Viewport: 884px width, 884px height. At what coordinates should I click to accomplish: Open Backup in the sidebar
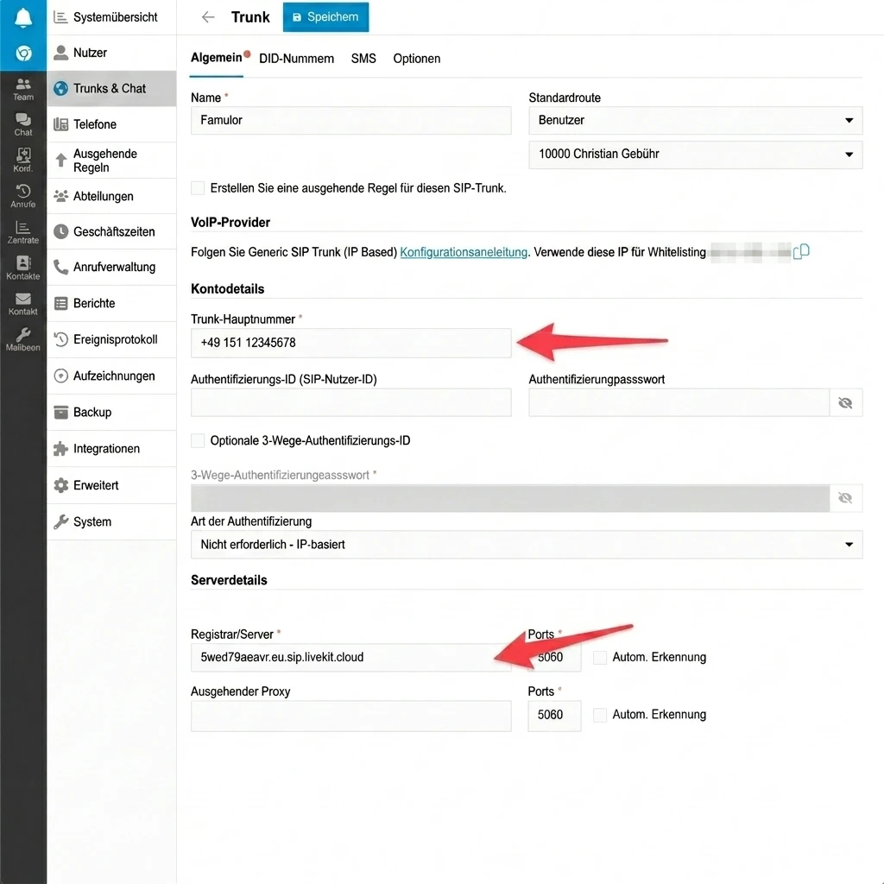point(111,412)
